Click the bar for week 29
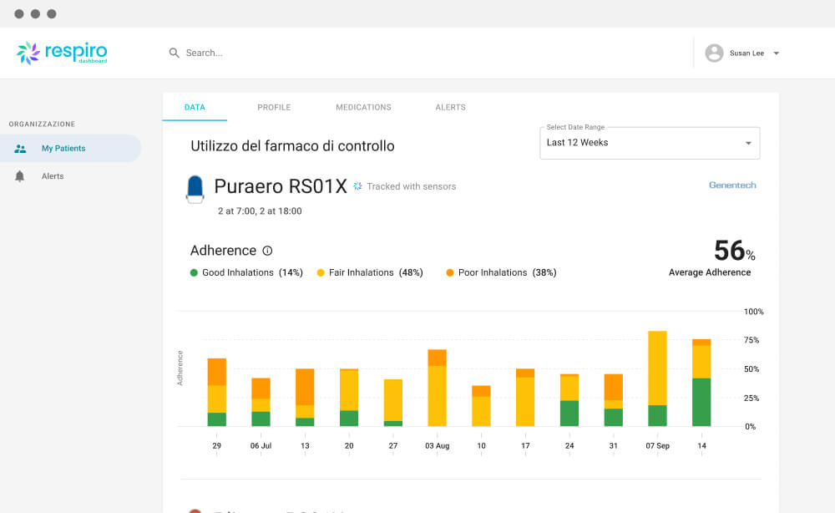 pyautogui.click(x=217, y=392)
